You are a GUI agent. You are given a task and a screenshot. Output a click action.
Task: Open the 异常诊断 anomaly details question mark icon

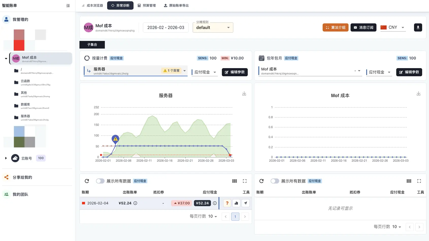click(227, 203)
